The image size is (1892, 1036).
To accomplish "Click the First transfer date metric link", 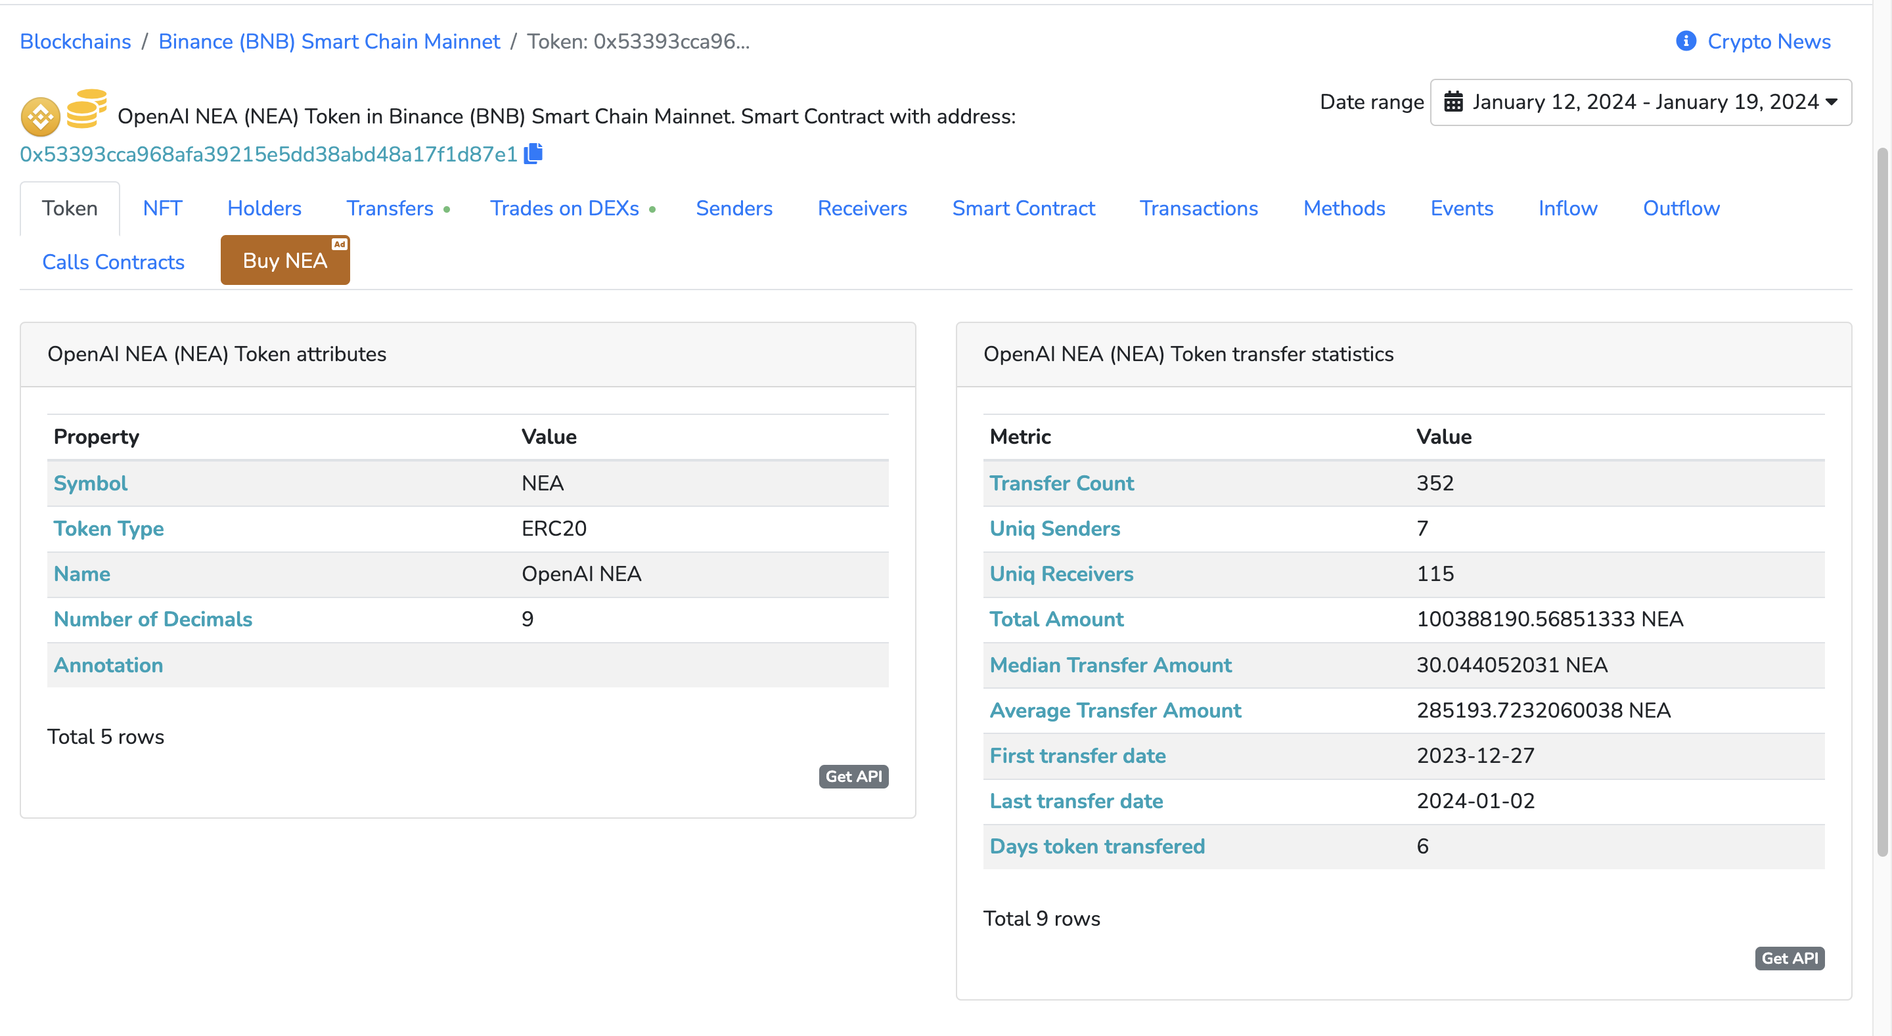I will click(1077, 756).
